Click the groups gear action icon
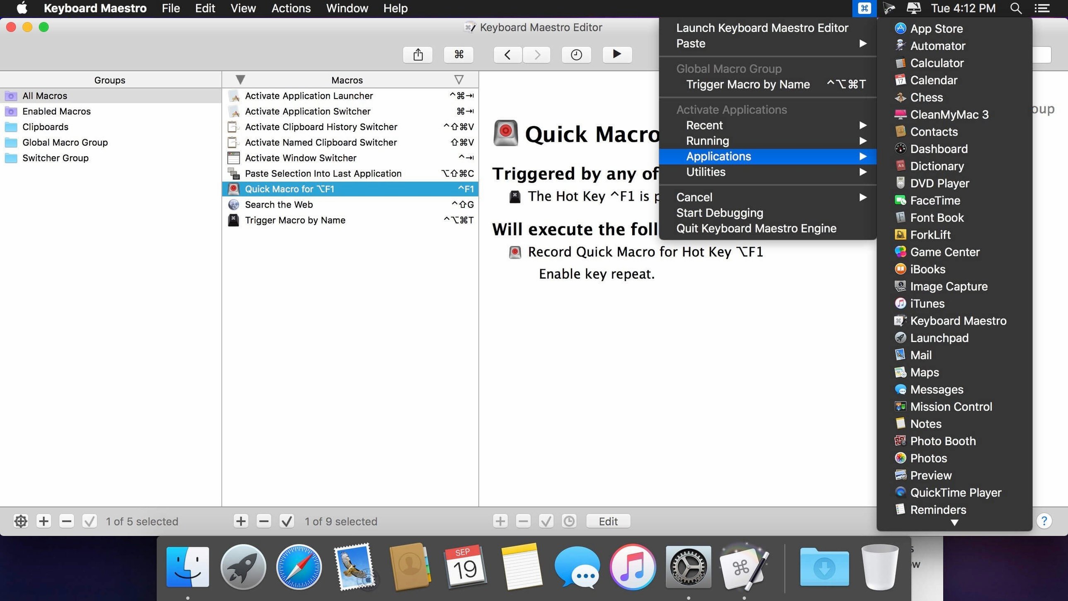The width and height of the screenshot is (1068, 601). pos(21,521)
